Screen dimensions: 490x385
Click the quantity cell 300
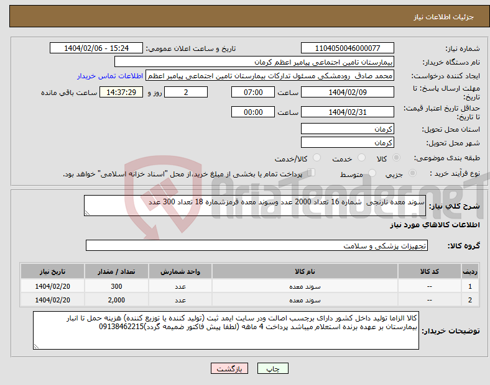click(x=116, y=286)
